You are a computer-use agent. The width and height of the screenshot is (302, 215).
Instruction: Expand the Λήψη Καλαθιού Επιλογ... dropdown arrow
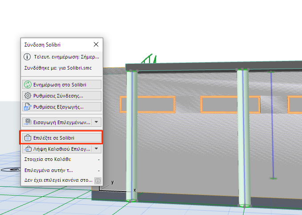coord(97,149)
